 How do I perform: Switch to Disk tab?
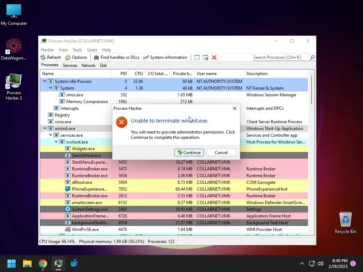click(x=104, y=66)
